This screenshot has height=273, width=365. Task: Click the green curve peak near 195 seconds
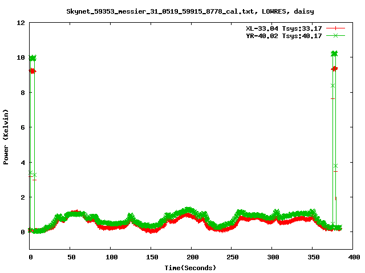pos(188,210)
